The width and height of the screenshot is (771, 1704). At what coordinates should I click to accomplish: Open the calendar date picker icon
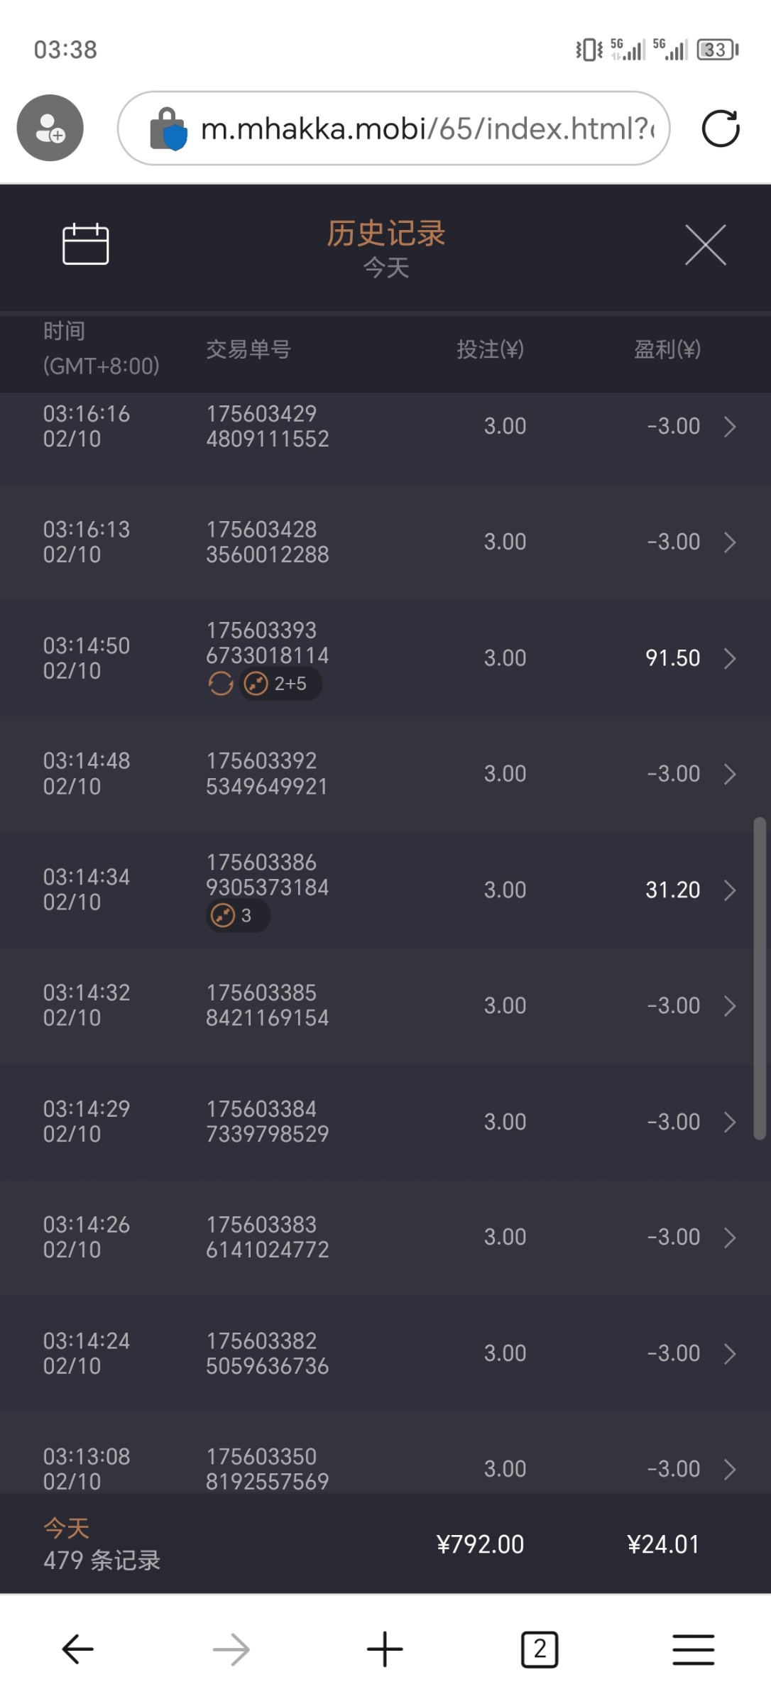(85, 244)
